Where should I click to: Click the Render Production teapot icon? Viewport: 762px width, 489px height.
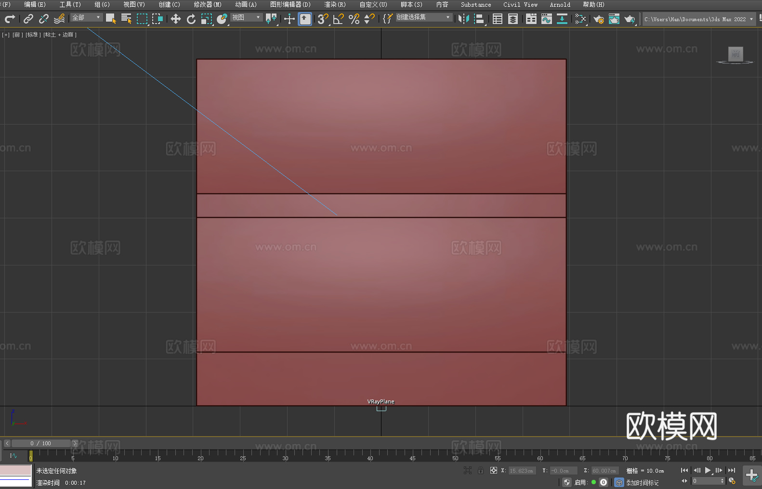tap(630, 19)
